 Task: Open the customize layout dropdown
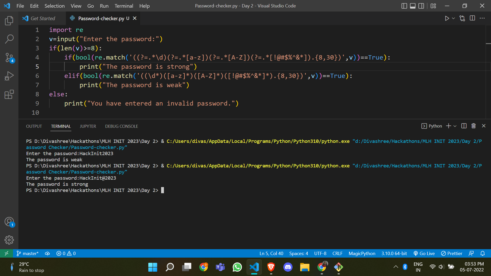point(433,6)
